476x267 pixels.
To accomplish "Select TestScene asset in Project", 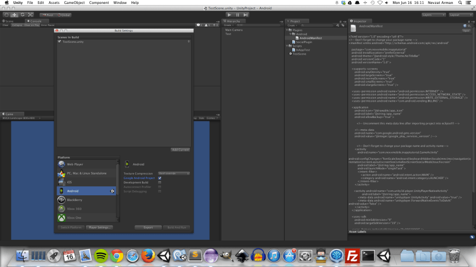I will coord(299,54).
